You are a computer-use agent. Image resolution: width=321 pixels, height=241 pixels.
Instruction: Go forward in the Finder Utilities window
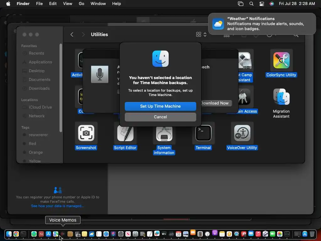coord(83,35)
